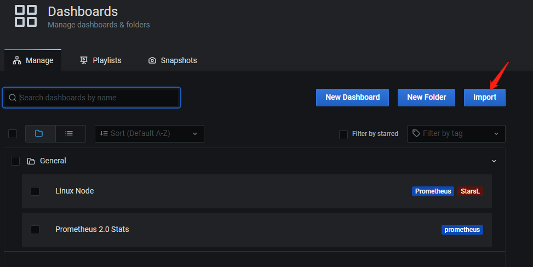Click the Playlists presentation icon
The image size is (533, 267).
coord(83,60)
